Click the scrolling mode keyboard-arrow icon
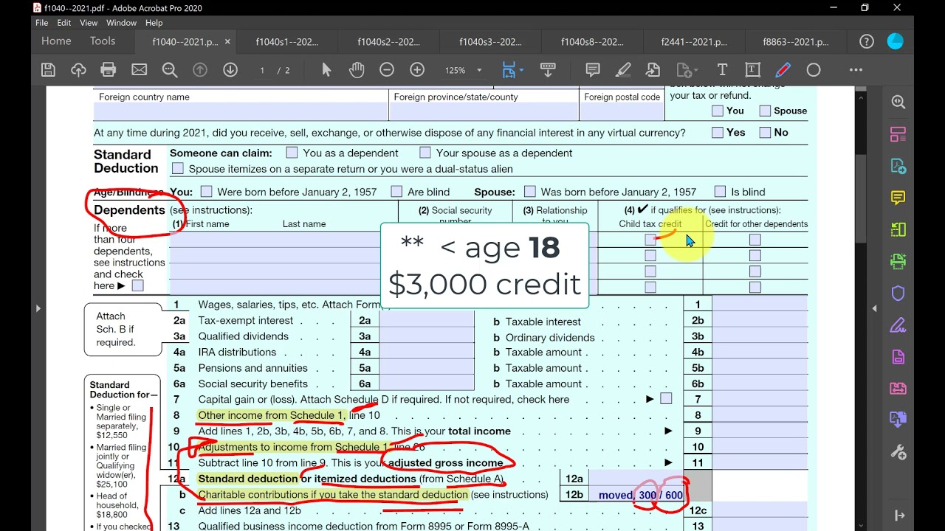Image resolution: width=945 pixels, height=531 pixels. pyautogui.click(x=548, y=70)
